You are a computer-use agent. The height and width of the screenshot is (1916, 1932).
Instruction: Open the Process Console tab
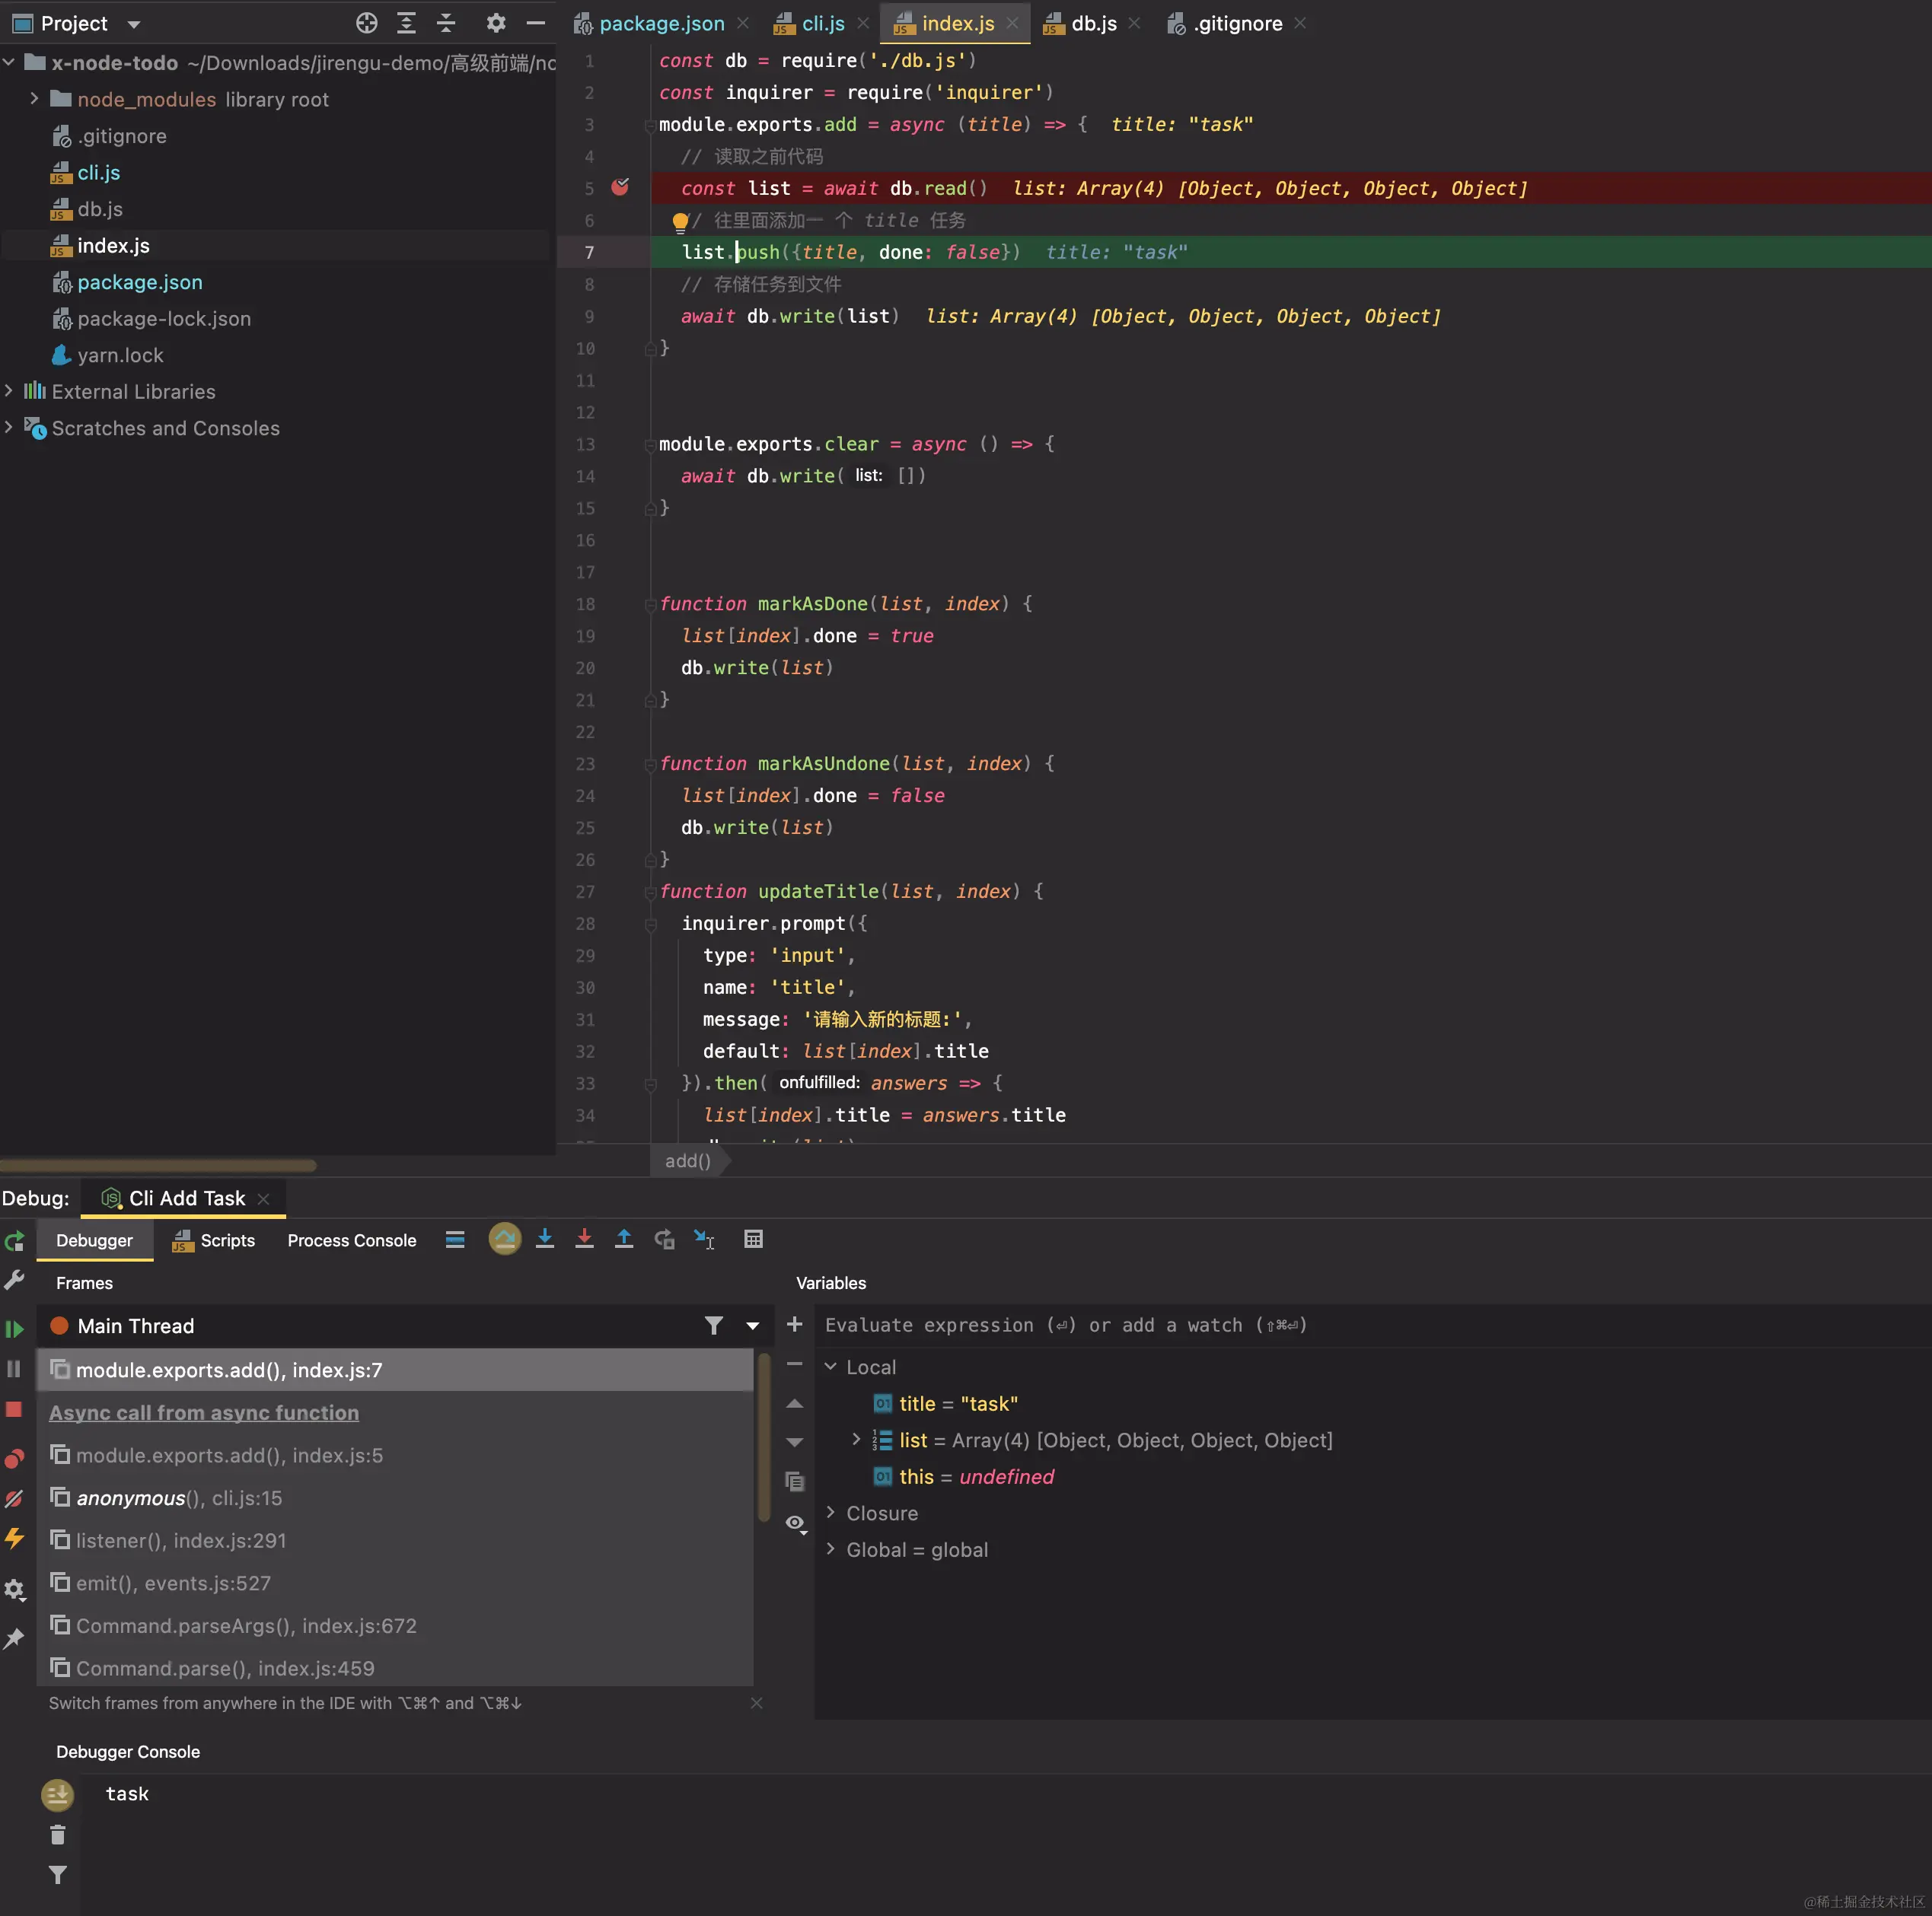pos(351,1240)
